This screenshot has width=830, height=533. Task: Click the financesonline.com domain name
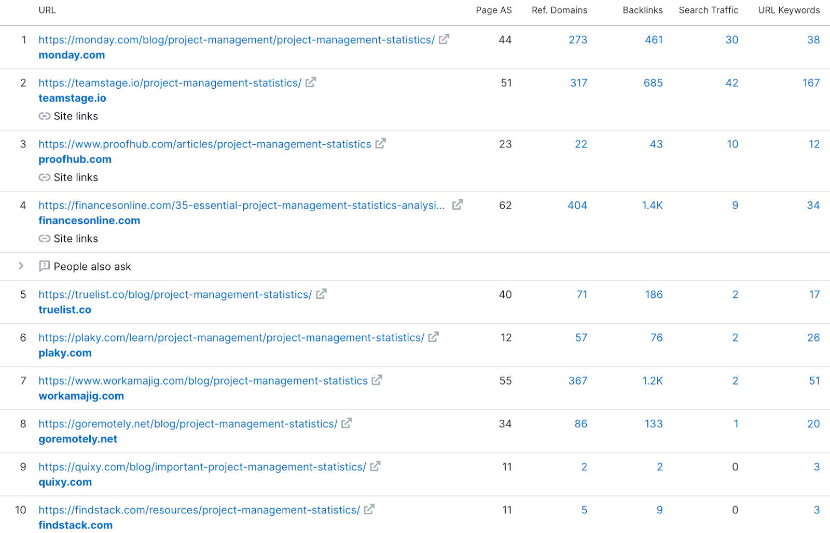(x=89, y=221)
